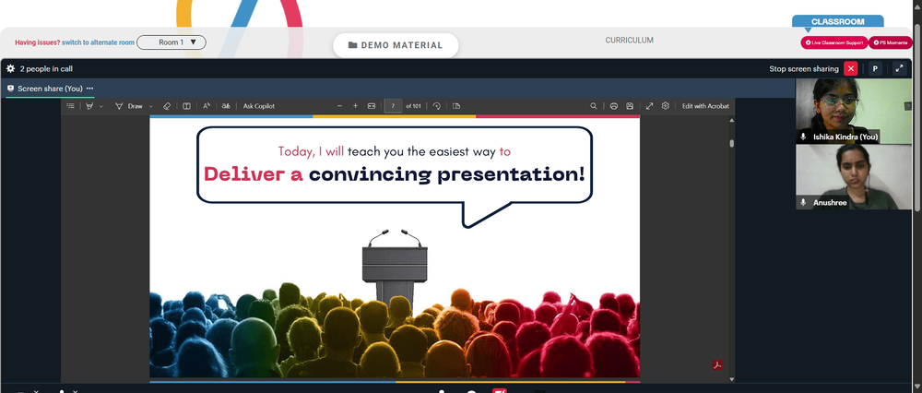The image size is (922, 393).
Task: Click the Read aloud icon
Action: point(207,106)
